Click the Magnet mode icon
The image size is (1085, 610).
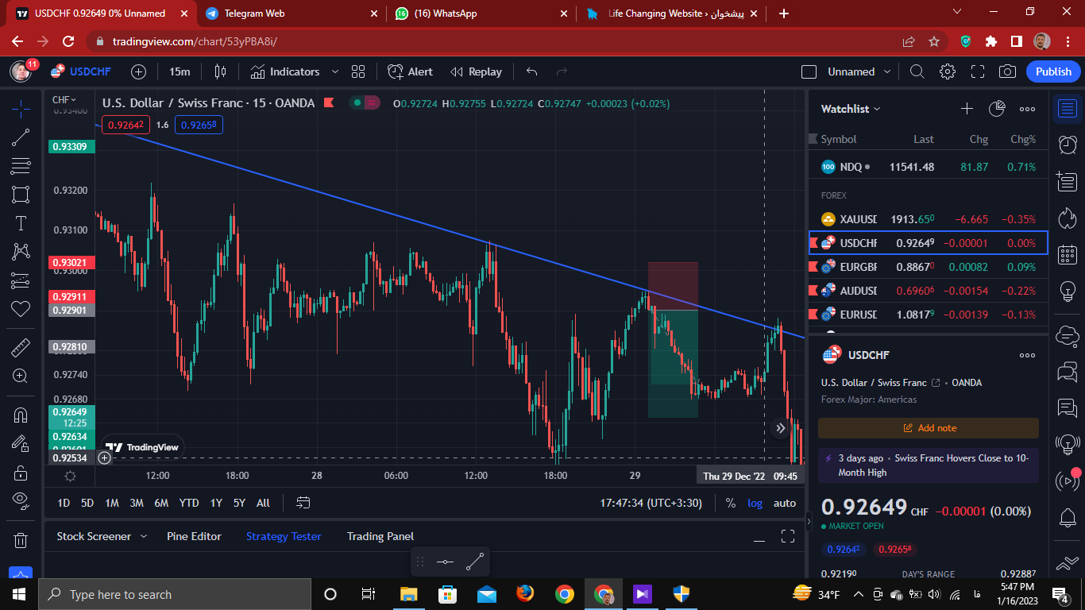click(21, 415)
